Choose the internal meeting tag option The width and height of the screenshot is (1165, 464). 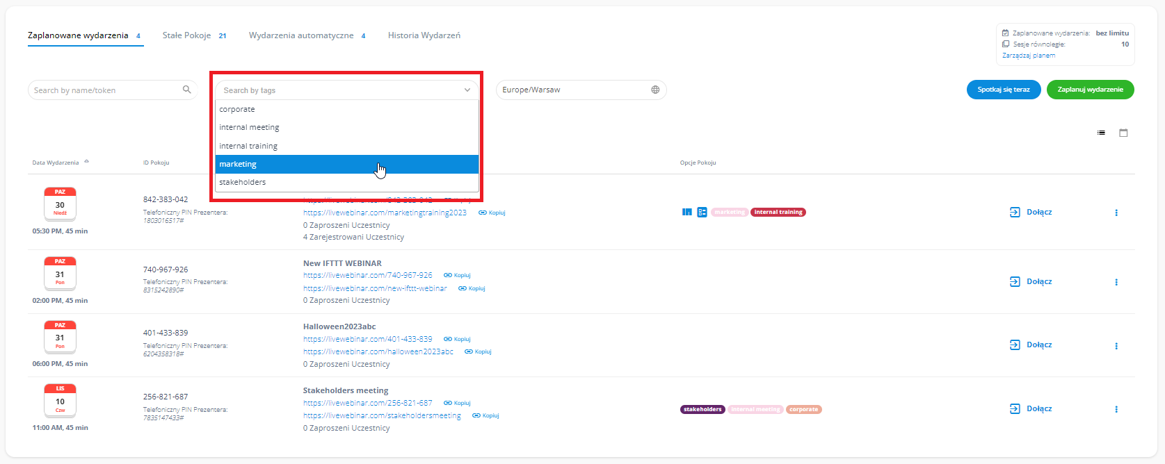coord(347,127)
